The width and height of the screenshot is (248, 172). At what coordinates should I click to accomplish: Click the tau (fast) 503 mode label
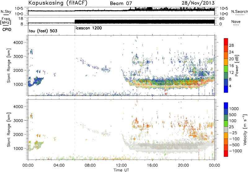(43, 31)
